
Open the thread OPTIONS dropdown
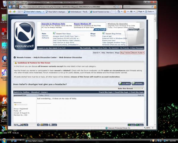pos(138,83)
